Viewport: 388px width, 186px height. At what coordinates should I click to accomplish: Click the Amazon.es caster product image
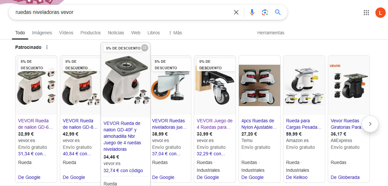click(304, 85)
